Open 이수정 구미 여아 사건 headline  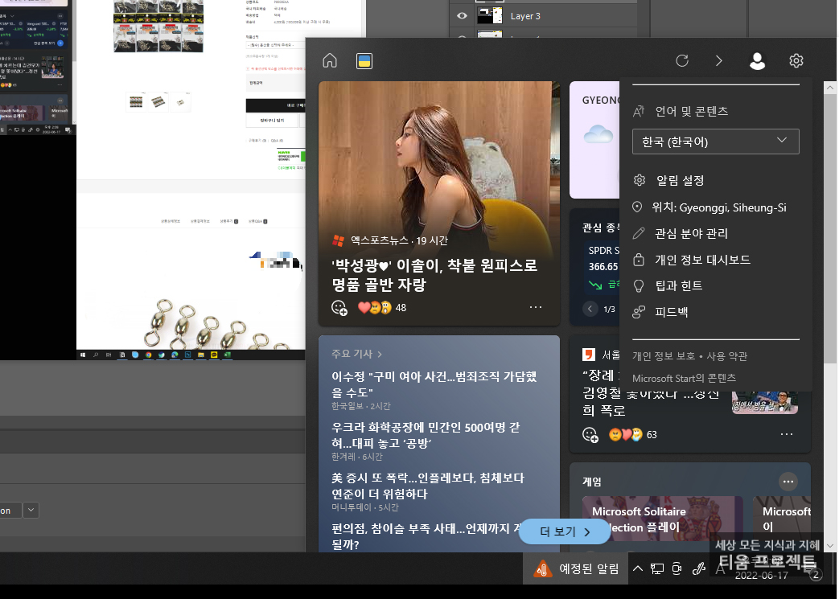click(434, 384)
